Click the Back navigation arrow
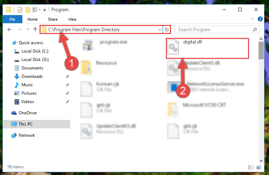This screenshot has height=175, width=269. pos(9,29)
